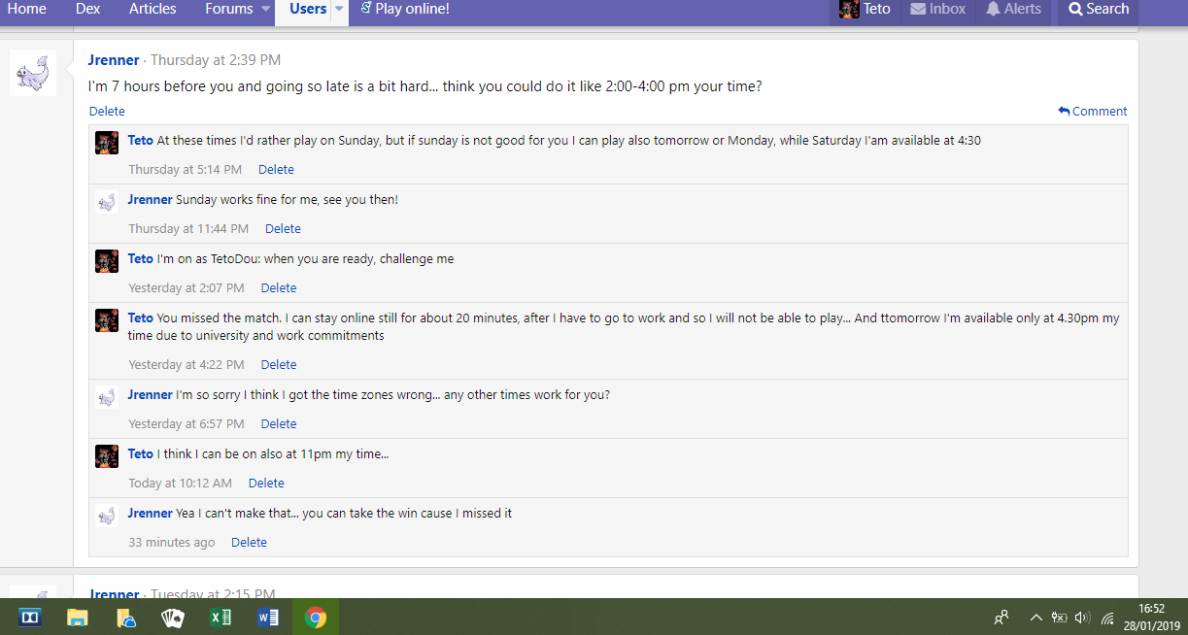1188x635 pixels.
Task: Open the Forums nav item
Action: pyautogui.click(x=229, y=9)
